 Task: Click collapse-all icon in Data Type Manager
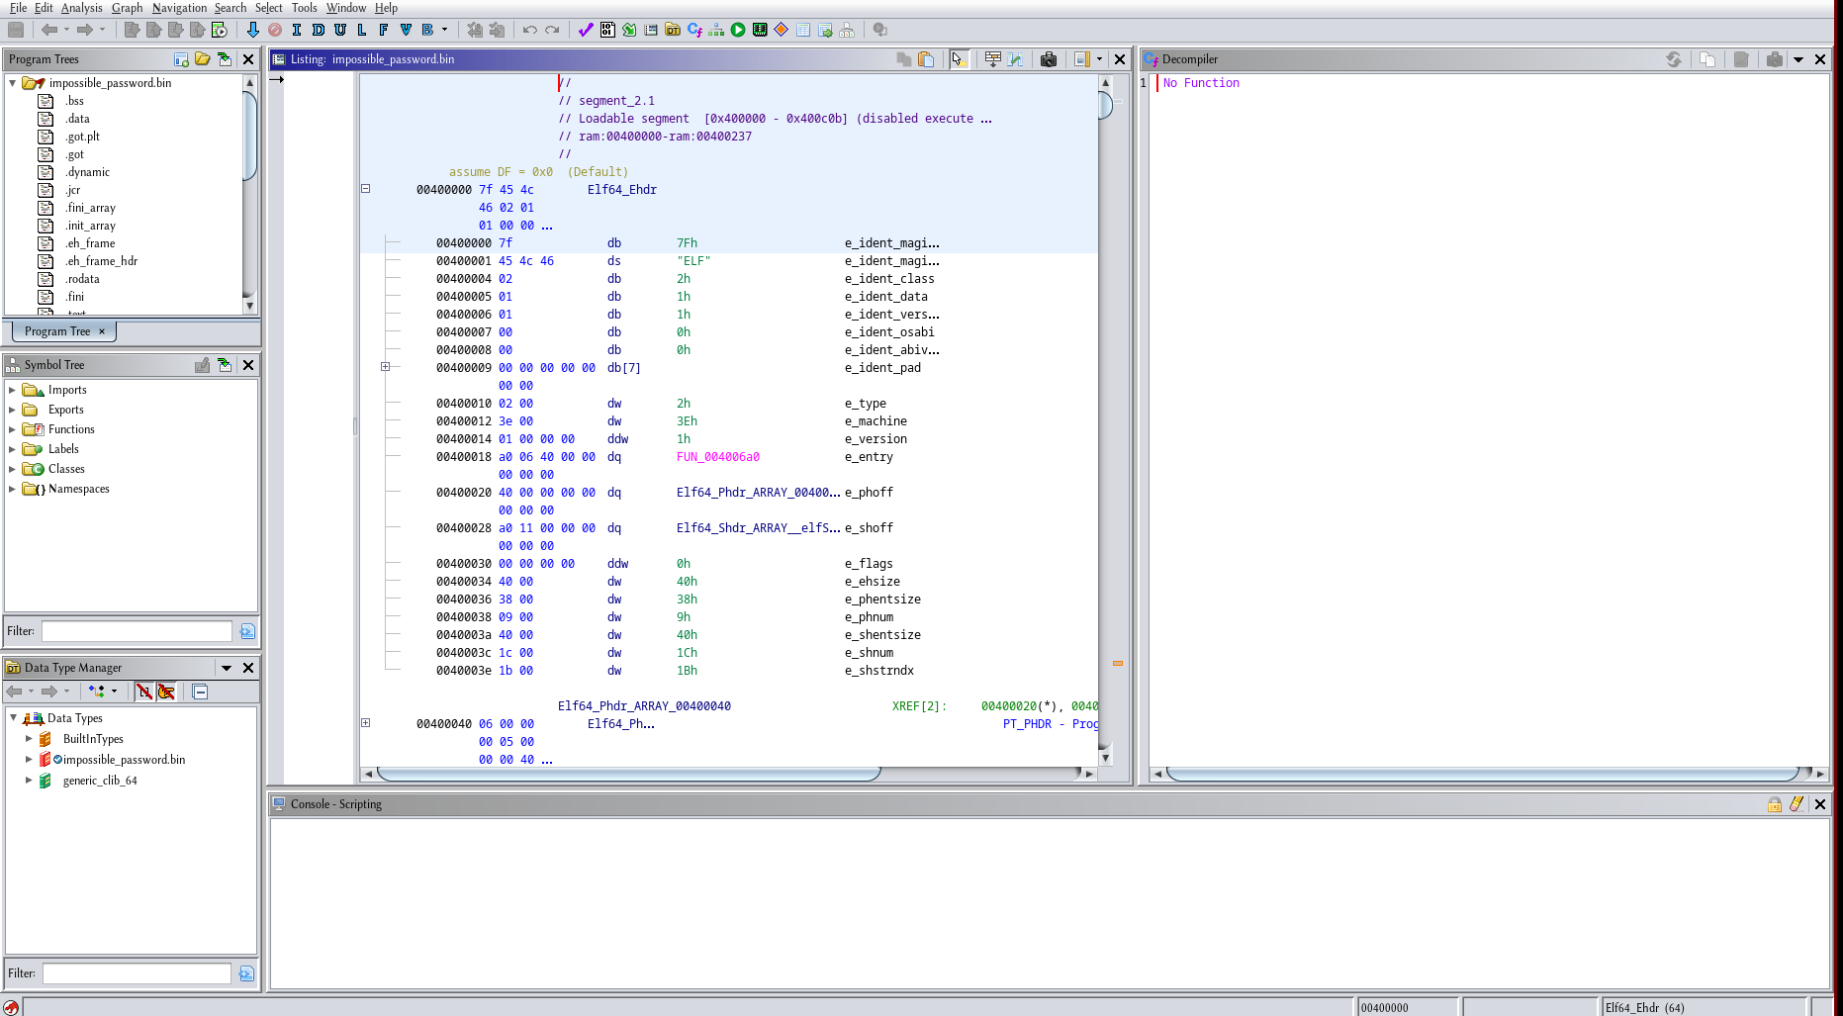pos(200,692)
